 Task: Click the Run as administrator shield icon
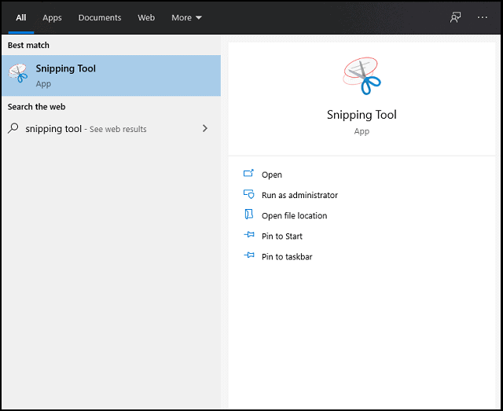(248, 194)
